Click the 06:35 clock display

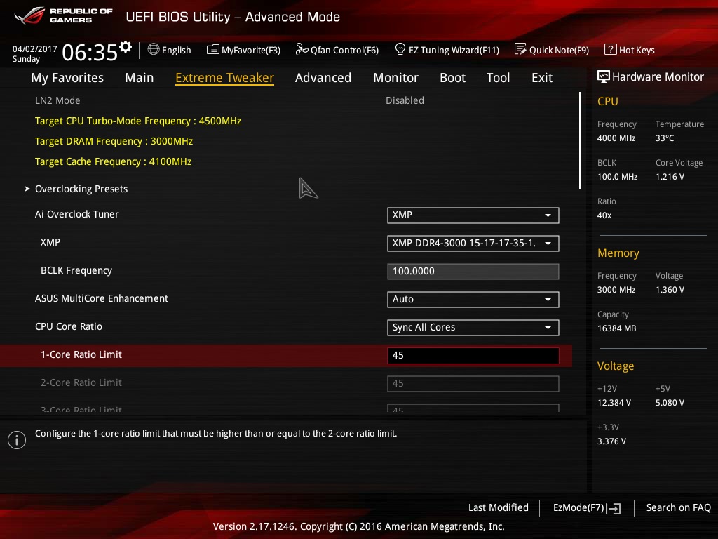pos(90,52)
